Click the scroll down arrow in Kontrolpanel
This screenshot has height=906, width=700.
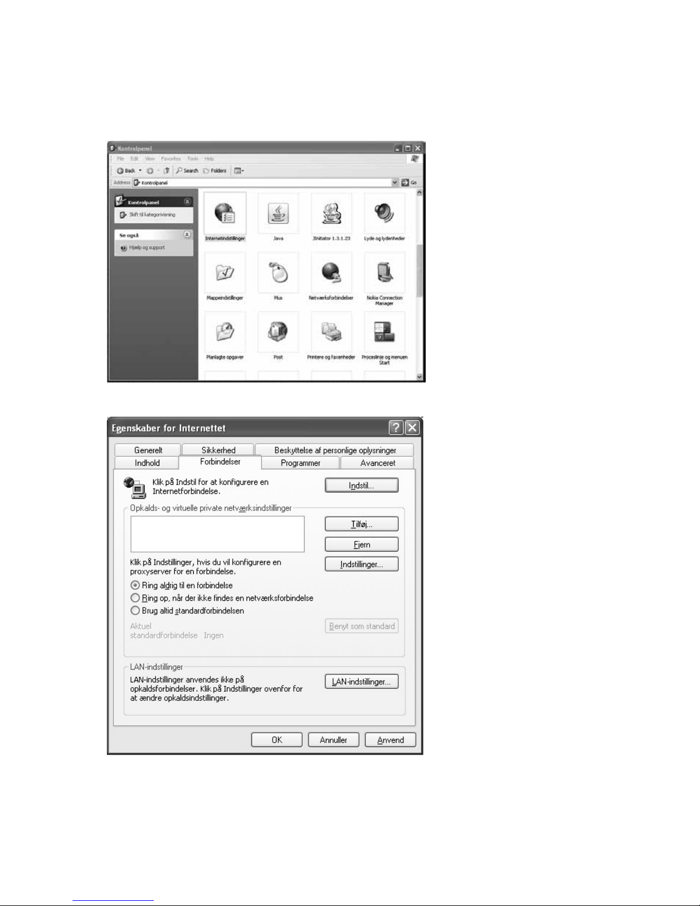click(419, 377)
